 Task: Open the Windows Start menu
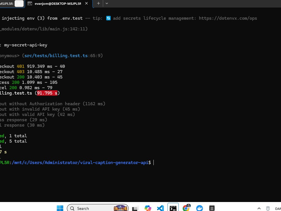point(60,208)
